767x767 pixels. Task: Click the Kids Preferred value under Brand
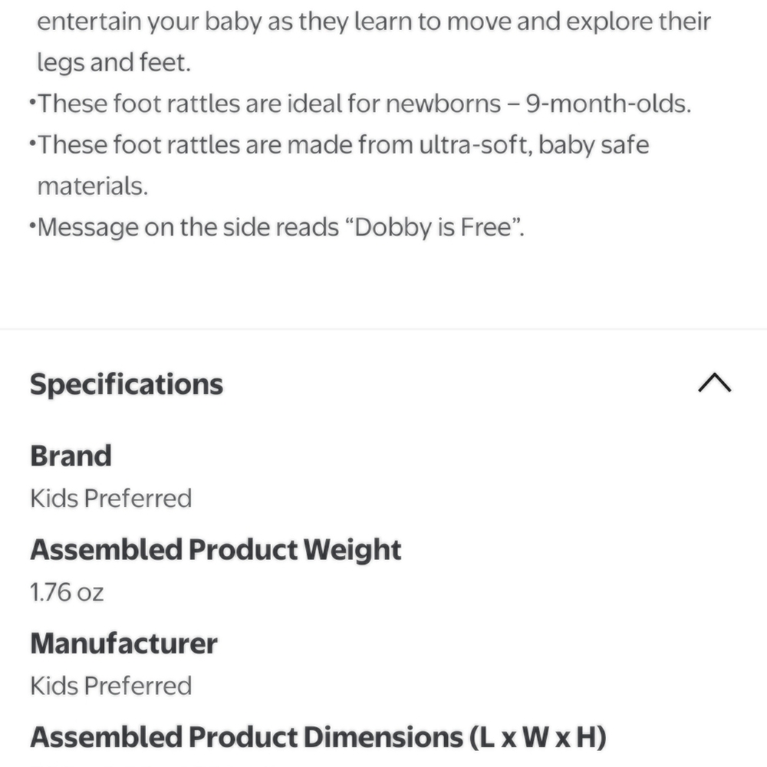click(111, 499)
